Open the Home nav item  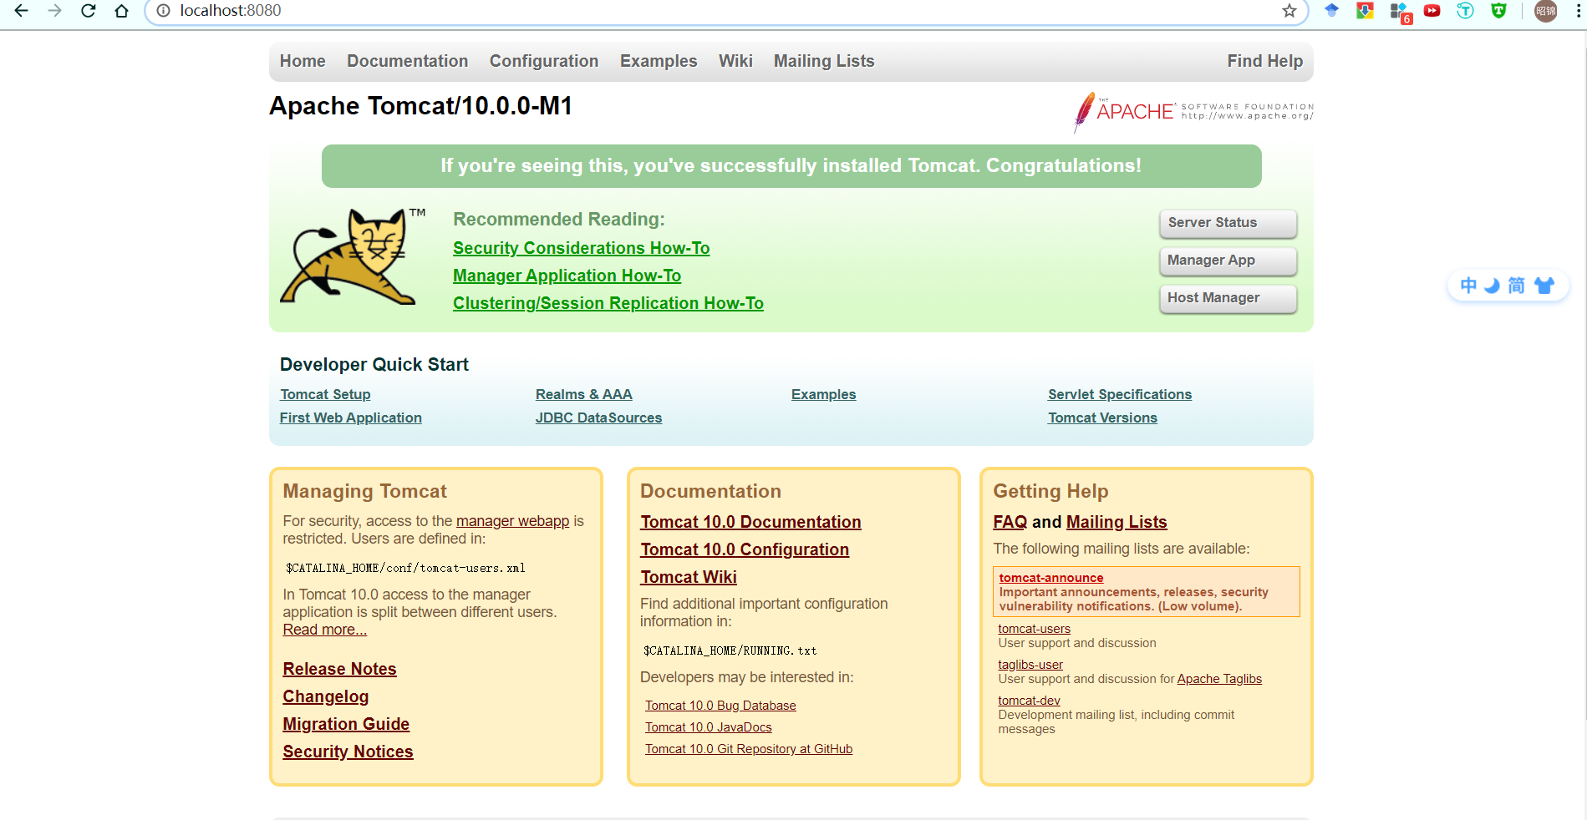coord(303,61)
